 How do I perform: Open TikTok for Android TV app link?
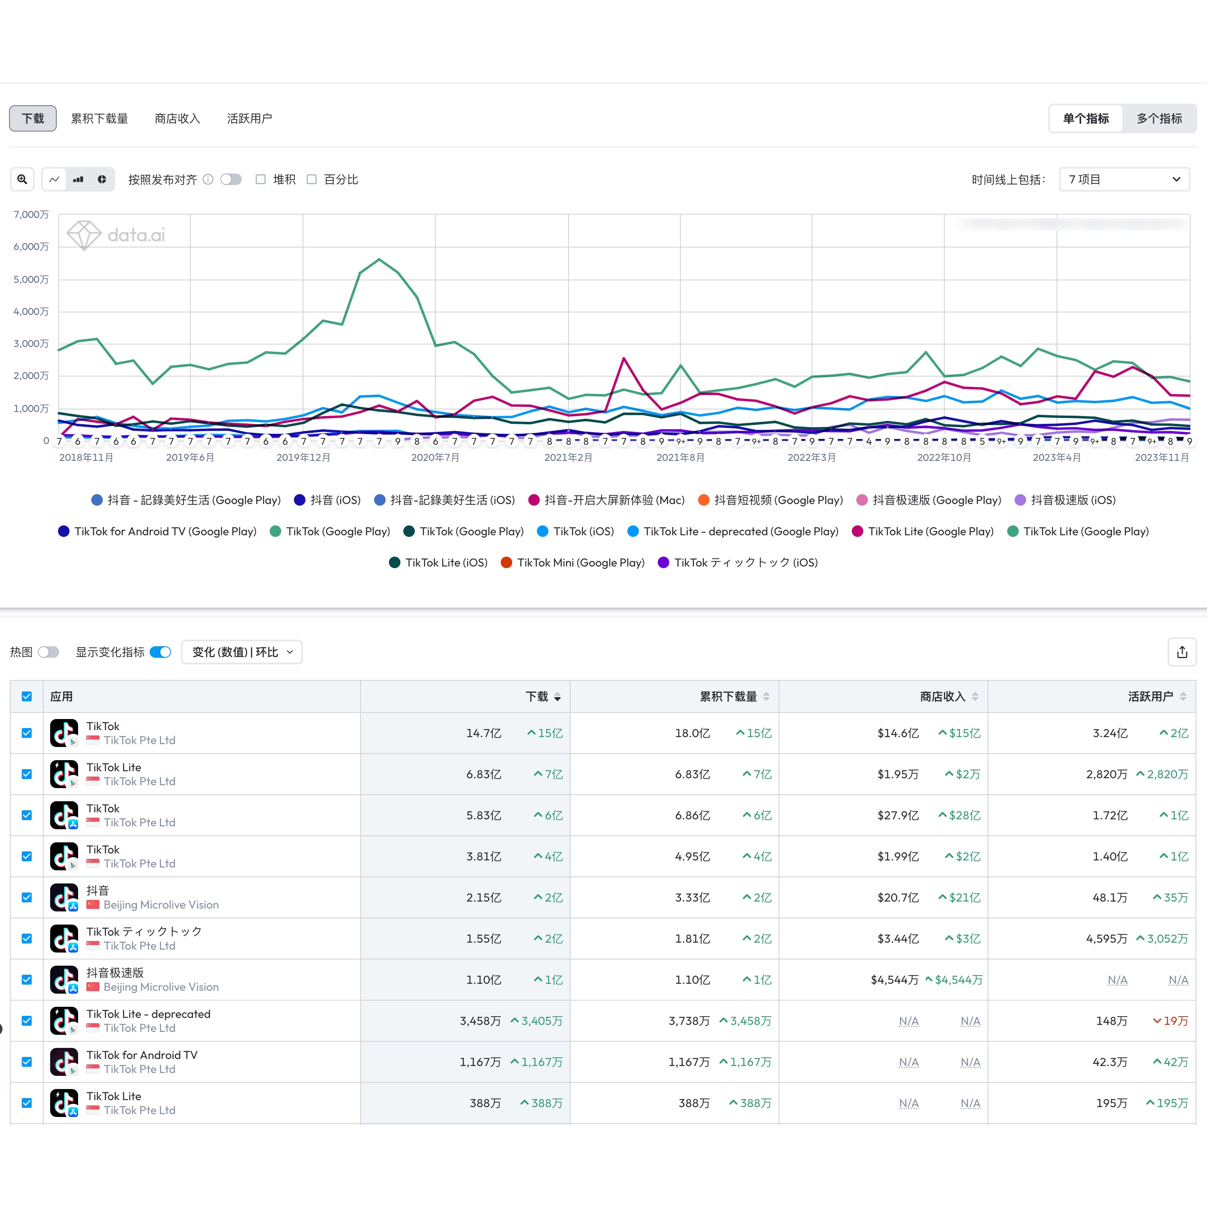tap(142, 1055)
